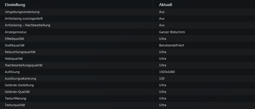Viewport: 255px width, 109px height.
Task: Click the Auflösung setting label
Action: (x=12, y=72)
